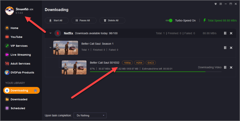Delete the Better Call Saul: Season 1 task

pos(231,48)
